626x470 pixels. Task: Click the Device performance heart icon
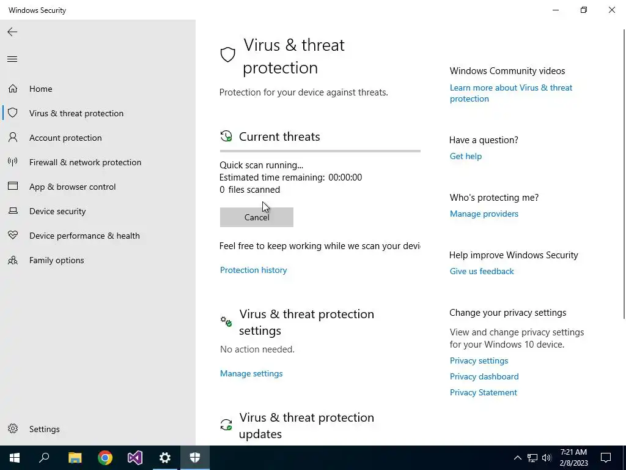tap(13, 236)
